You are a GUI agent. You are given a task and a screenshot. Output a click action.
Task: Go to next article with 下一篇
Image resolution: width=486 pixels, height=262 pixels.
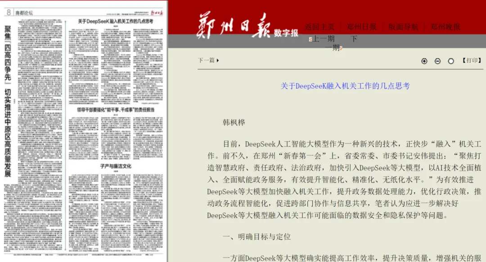tap(208, 60)
